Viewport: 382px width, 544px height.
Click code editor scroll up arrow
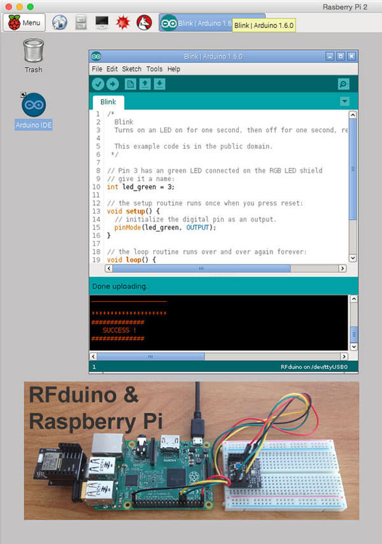tap(353, 115)
